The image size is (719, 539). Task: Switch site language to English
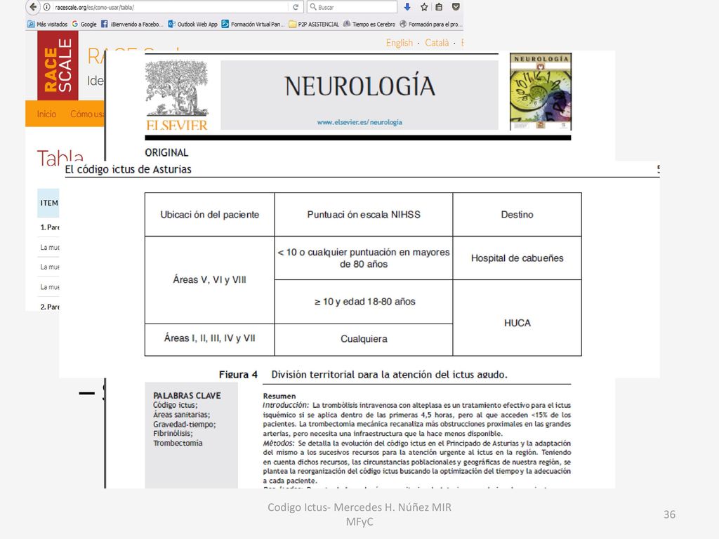(x=400, y=43)
